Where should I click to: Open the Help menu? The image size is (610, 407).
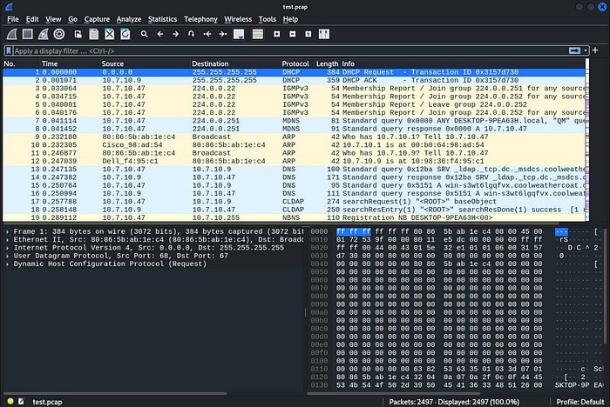click(290, 19)
